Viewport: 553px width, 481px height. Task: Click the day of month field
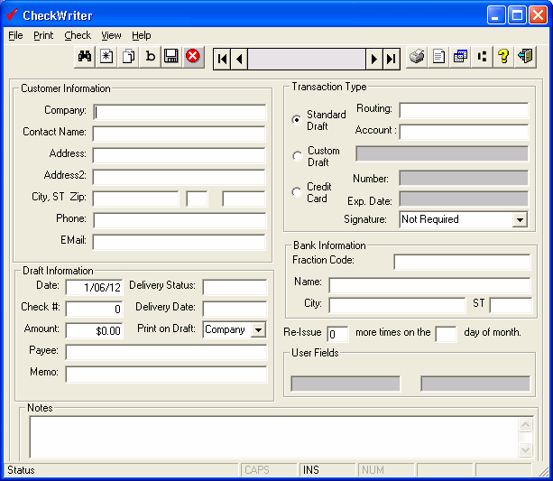[x=446, y=334]
